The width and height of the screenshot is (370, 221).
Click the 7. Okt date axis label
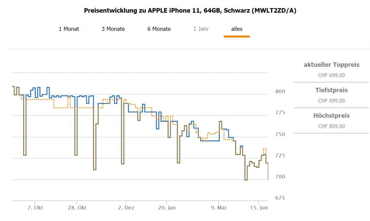(35, 208)
